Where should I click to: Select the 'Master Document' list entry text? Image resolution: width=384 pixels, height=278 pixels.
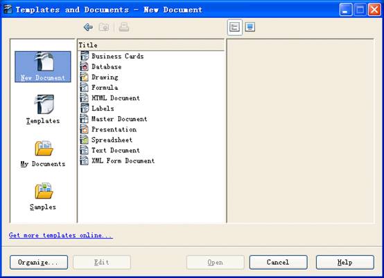point(119,119)
